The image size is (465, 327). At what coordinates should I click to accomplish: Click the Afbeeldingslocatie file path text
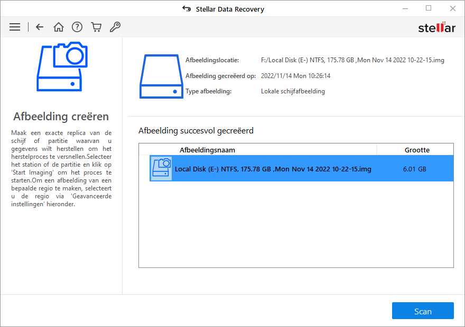click(x=352, y=60)
